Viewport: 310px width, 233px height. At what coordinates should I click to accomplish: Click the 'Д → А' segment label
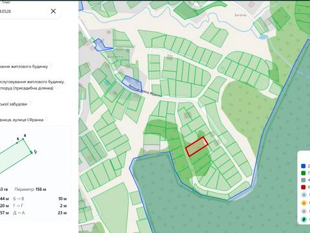[19, 213]
